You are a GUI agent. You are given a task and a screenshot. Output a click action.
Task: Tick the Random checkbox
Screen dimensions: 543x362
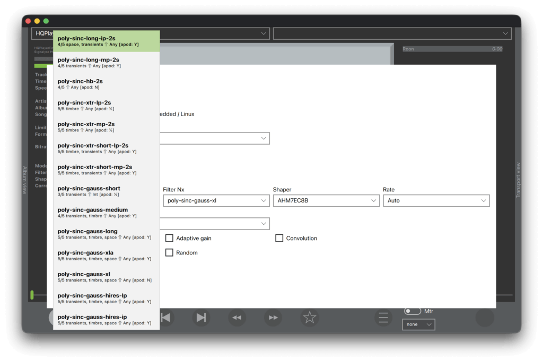tap(169, 253)
